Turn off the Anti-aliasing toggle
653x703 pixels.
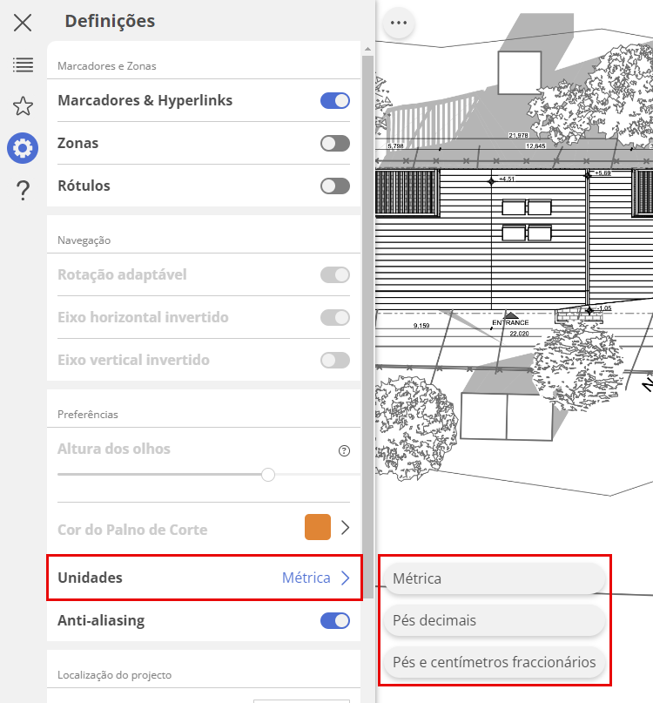335,621
